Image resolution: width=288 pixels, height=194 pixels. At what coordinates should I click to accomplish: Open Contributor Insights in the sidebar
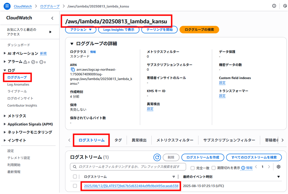[22, 106]
